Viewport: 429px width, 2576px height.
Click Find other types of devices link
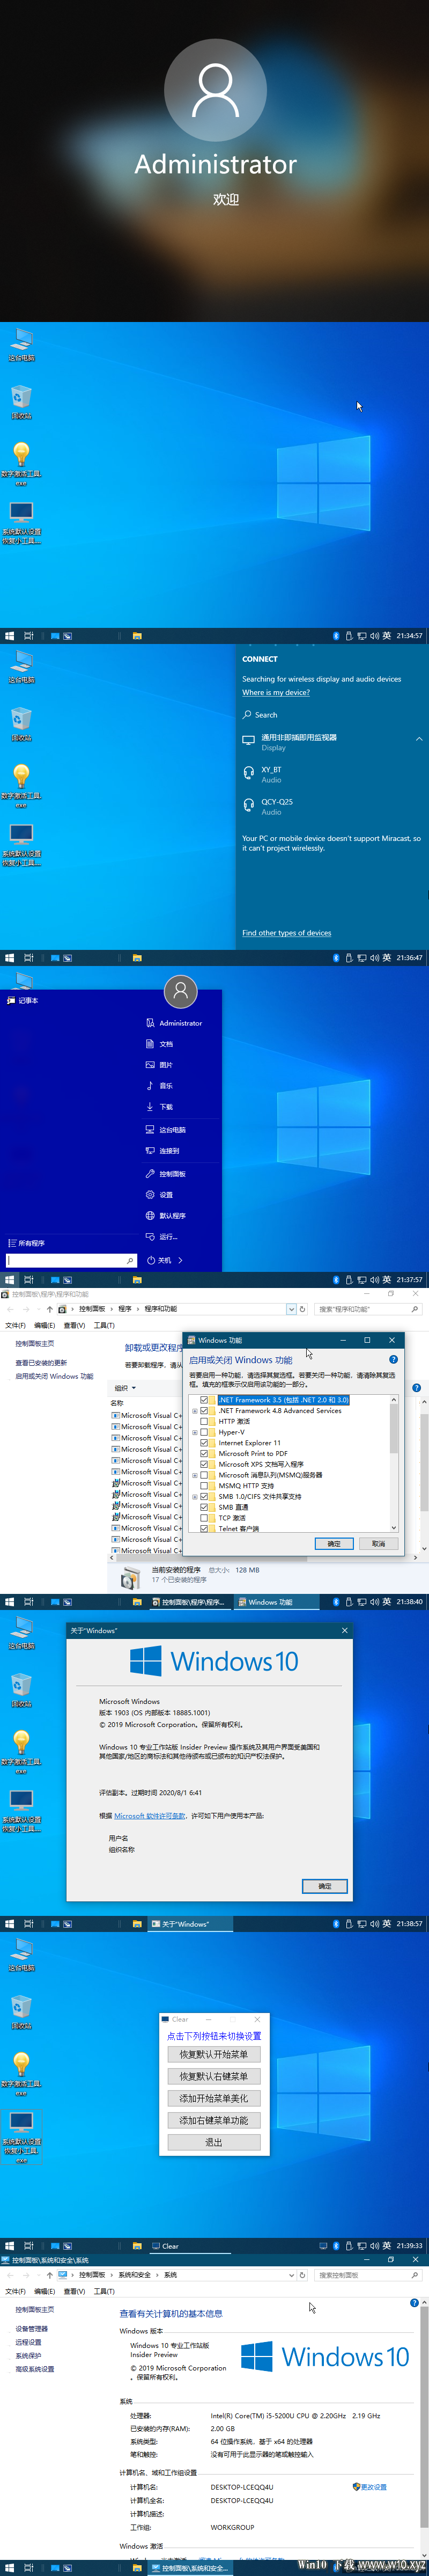pyautogui.click(x=287, y=933)
